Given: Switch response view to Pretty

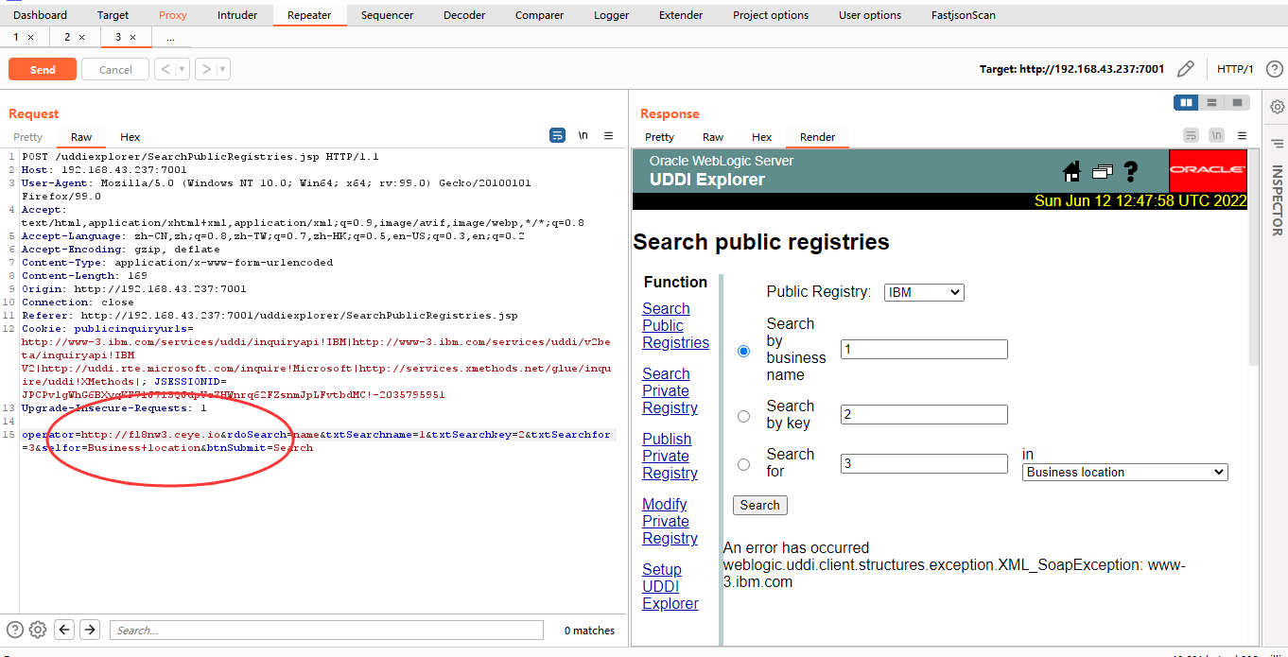Looking at the screenshot, I should (x=659, y=137).
